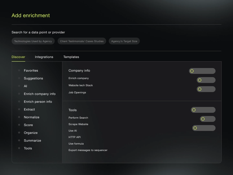Toggle the Company info section switch
This screenshot has height=175, width=233.
coord(202,71)
